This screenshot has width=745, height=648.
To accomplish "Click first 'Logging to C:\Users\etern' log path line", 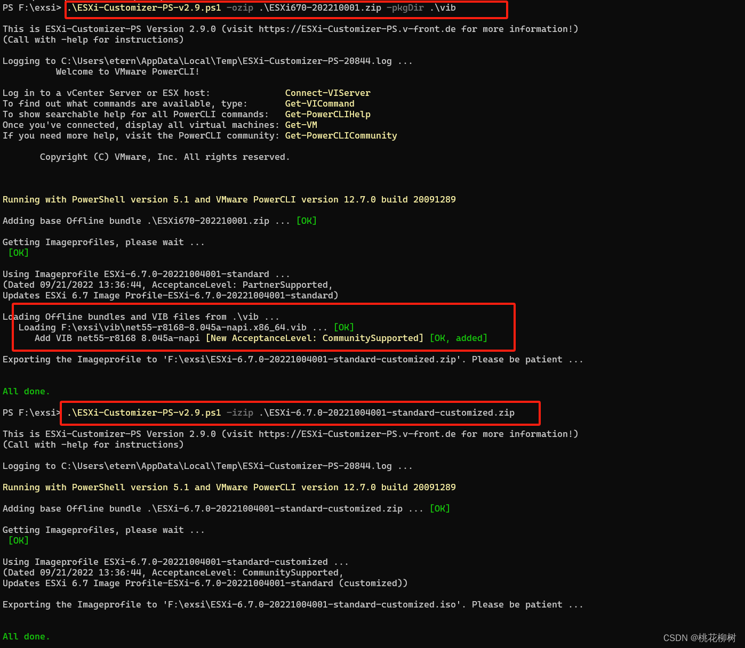I will click(x=207, y=61).
